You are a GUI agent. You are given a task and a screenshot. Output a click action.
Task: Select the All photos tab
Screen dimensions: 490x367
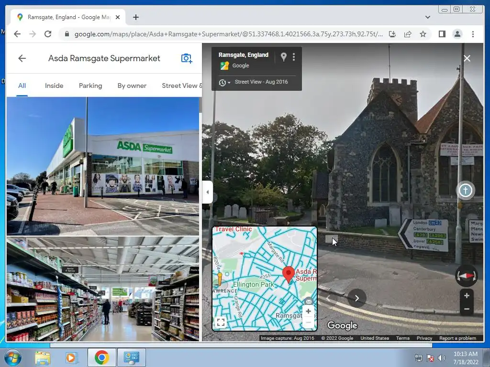pyautogui.click(x=22, y=86)
